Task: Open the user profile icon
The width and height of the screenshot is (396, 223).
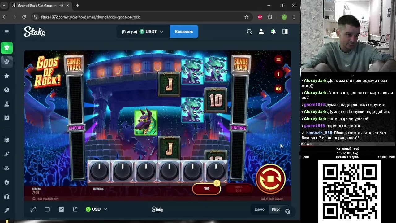Action: [261, 32]
